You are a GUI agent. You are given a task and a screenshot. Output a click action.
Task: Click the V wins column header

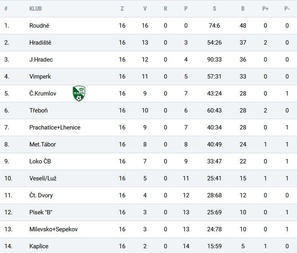tap(145, 9)
